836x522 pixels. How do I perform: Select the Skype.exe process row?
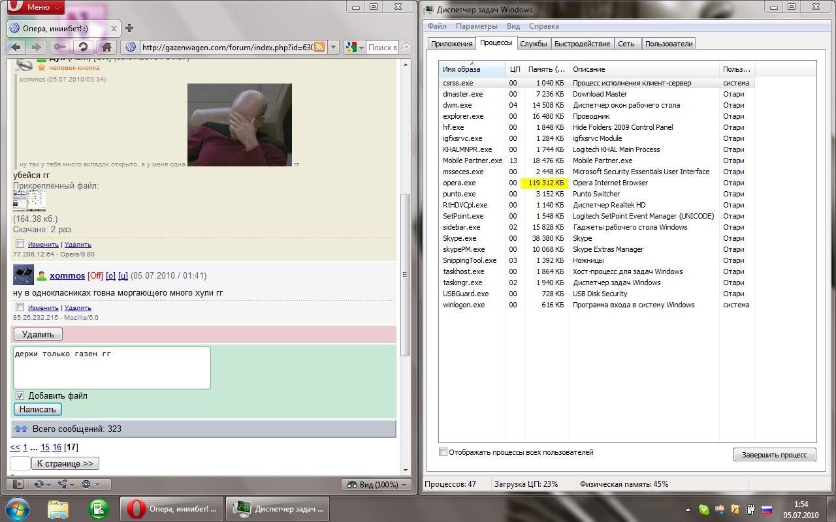[x=597, y=238]
